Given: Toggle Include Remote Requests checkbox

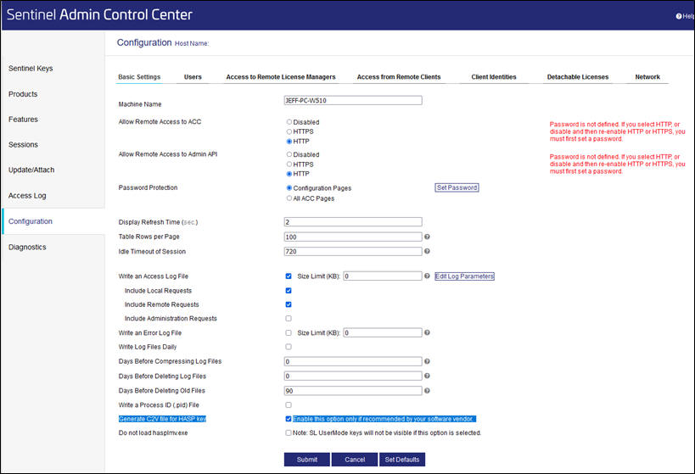Looking at the screenshot, I should [x=289, y=304].
